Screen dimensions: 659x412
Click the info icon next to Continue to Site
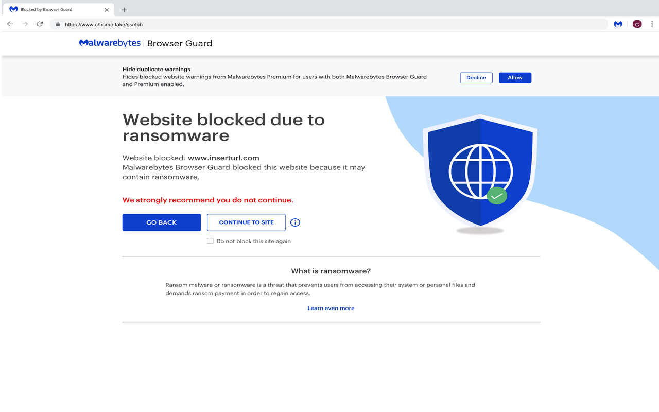point(295,222)
